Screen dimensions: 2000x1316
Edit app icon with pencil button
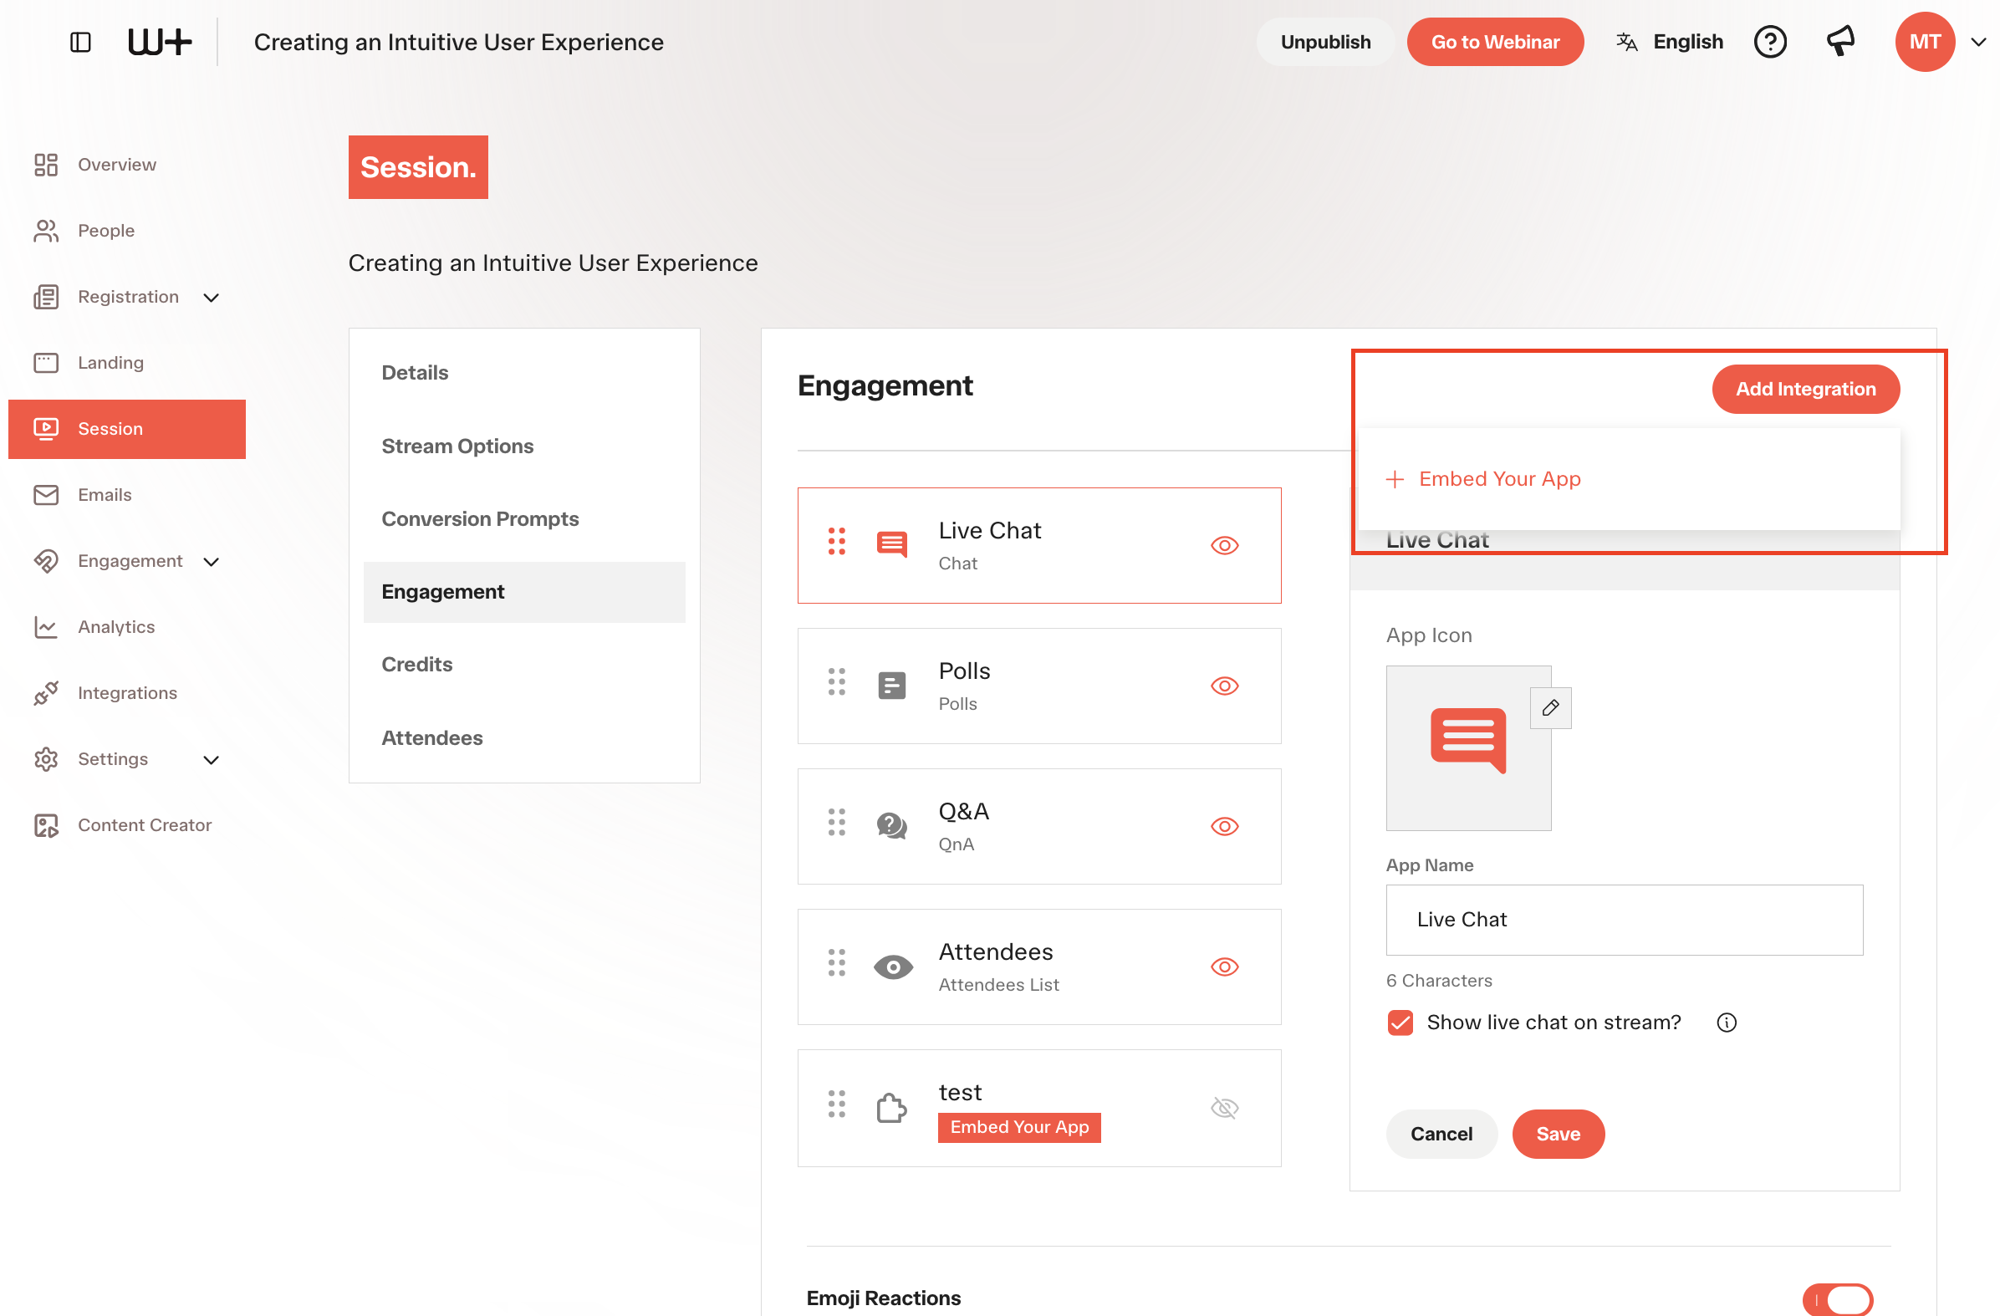click(x=1550, y=707)
